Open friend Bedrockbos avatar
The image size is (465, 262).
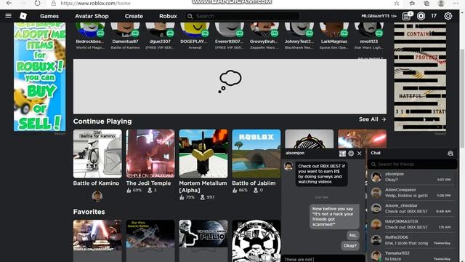pos(90,30)
